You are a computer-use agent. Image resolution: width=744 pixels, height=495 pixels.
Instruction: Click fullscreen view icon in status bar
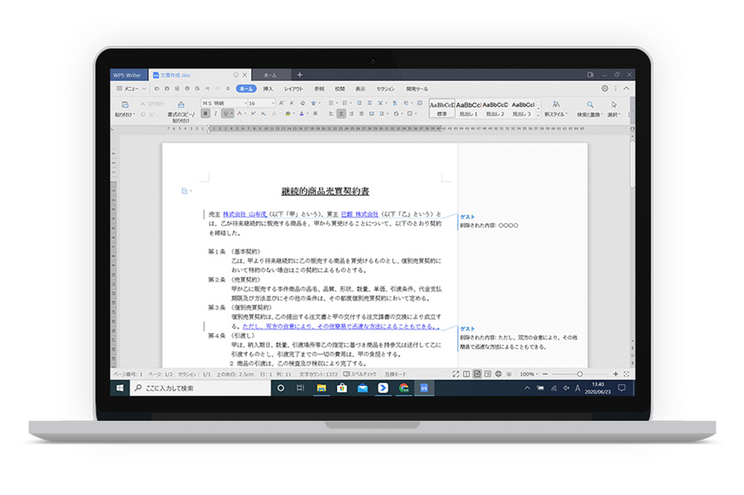click(455, 374)
